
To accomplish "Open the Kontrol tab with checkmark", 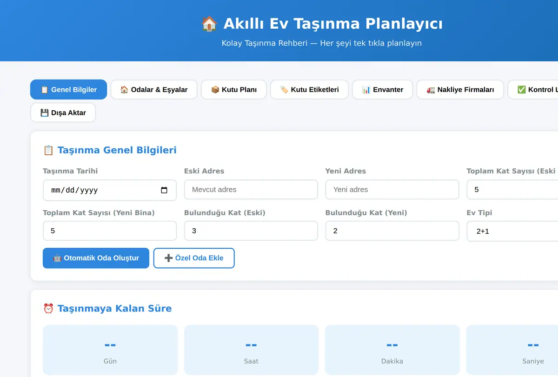I will (533, 90).
